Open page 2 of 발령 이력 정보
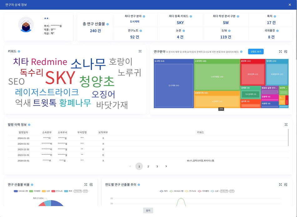297x217 pixels. pos(148,166)
